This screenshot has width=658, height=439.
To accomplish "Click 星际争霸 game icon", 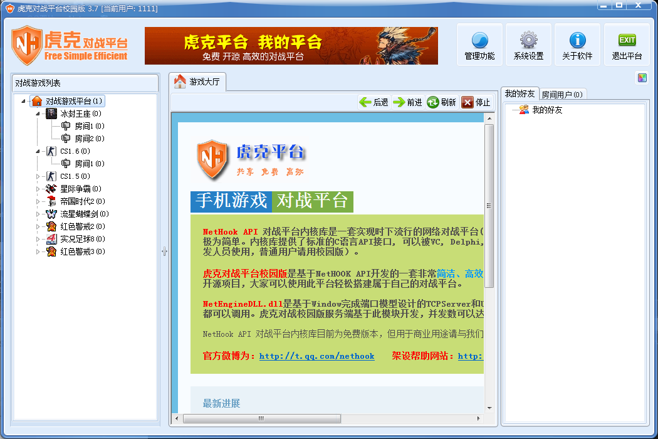I will [x=51, y=189].
